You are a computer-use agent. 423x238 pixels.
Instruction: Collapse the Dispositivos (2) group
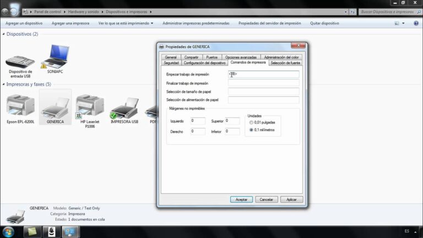tap(3, 34)
